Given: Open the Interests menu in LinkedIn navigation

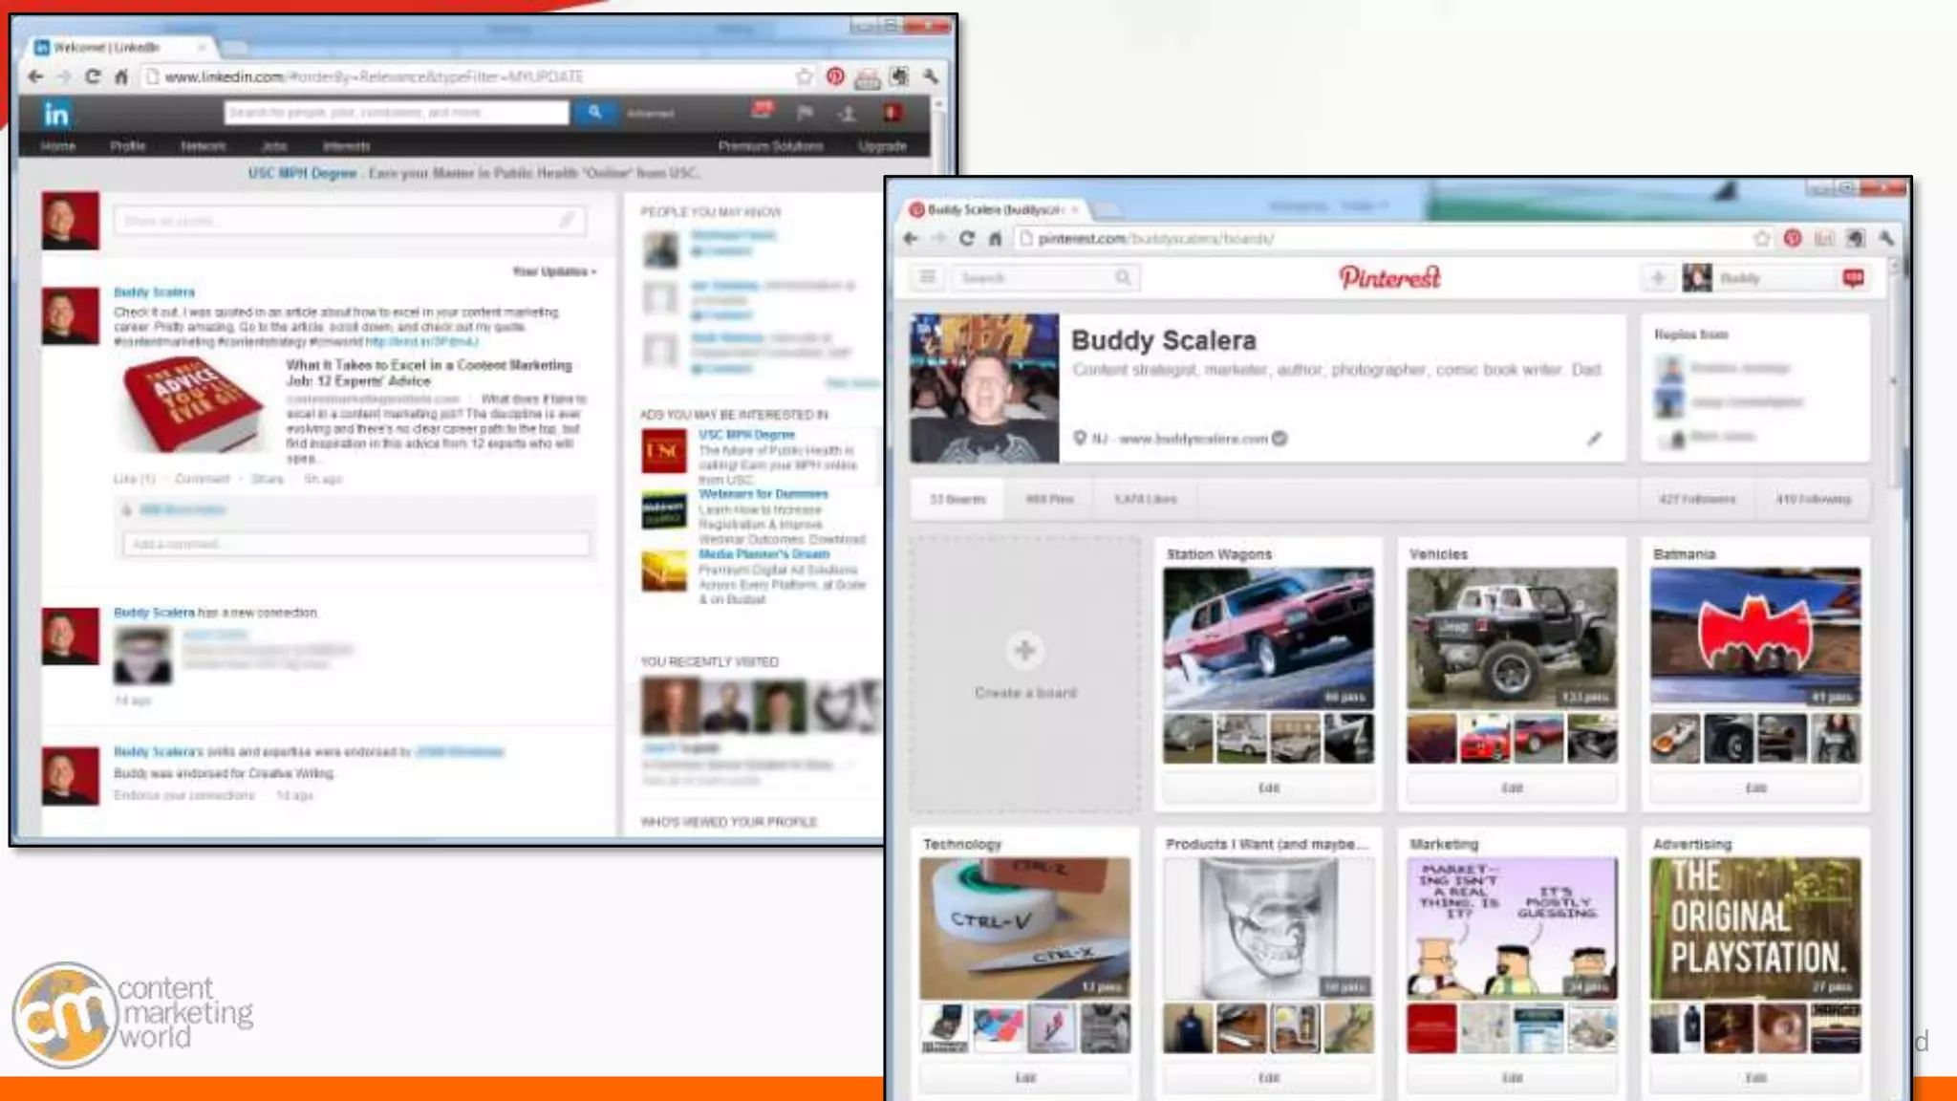Looking at the screenshot, I should click(346, 146).
